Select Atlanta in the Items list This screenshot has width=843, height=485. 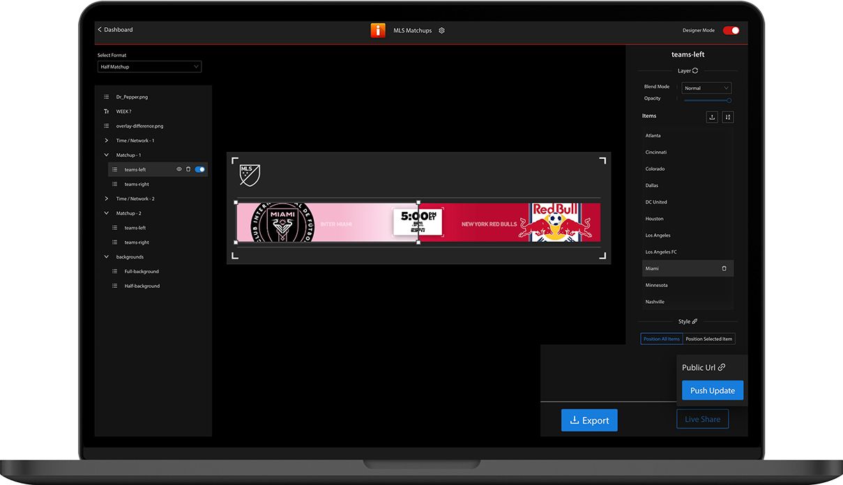click(688, 136)
